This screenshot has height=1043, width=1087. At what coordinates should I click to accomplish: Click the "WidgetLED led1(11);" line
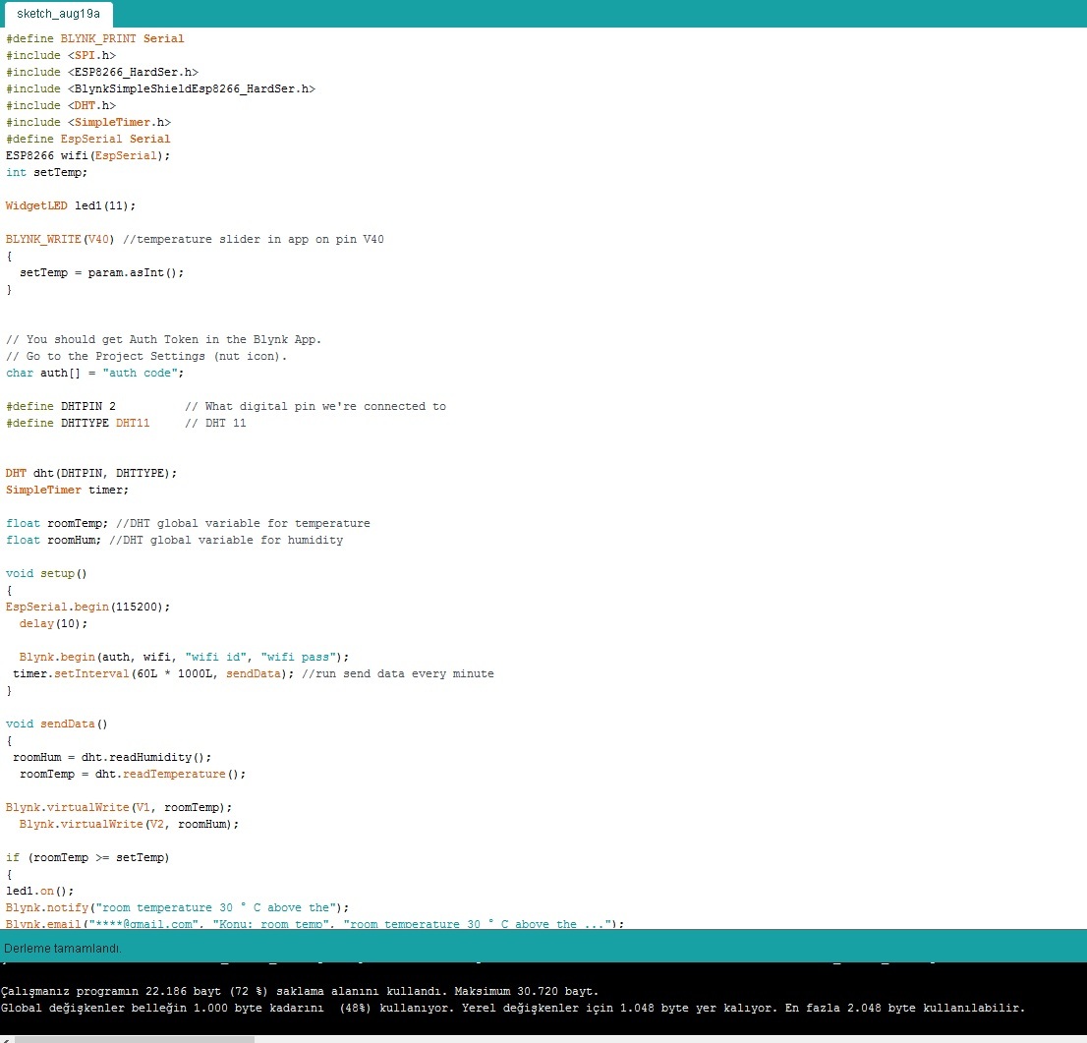tap(71, 206)
